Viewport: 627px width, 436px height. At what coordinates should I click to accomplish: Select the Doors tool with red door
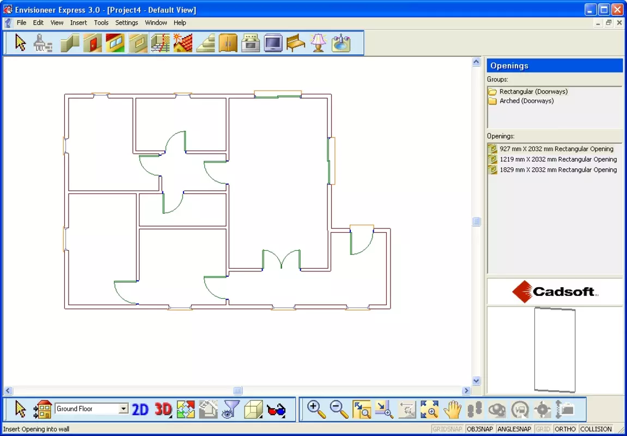point(93,43)
